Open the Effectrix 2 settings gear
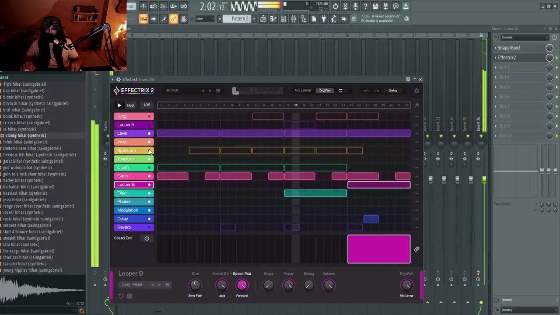Image resolution: width=560 pixels, height=315 pixels. coord(416,91)
